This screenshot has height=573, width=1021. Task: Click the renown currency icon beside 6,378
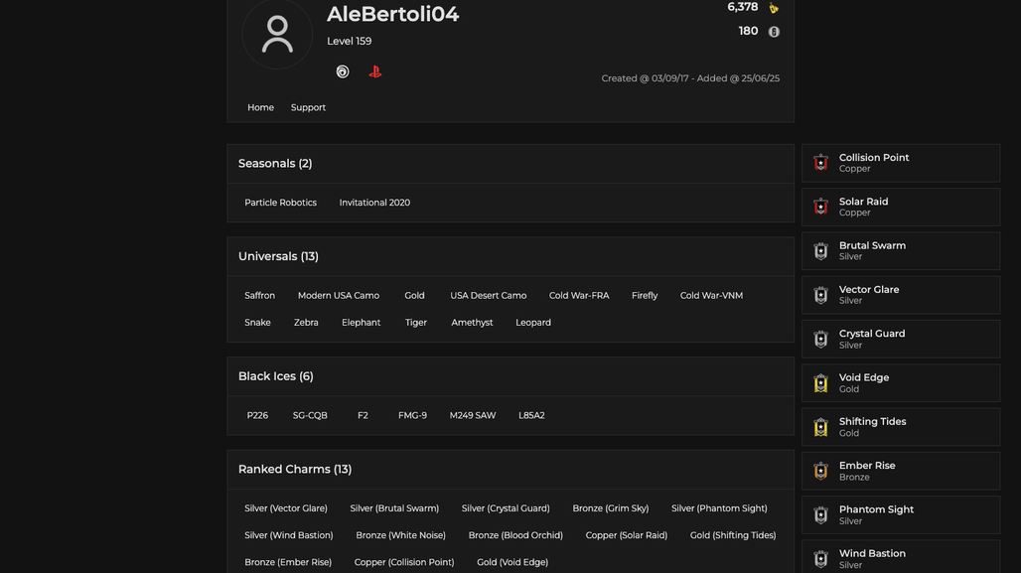click(x=774, y=8)
